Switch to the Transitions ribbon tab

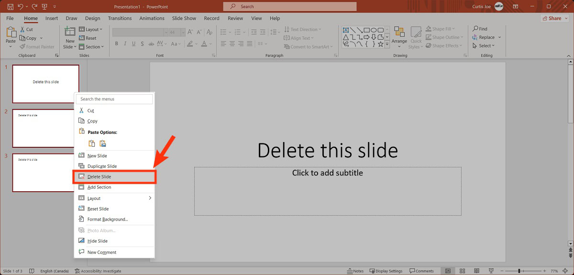[x=120, y=18]
